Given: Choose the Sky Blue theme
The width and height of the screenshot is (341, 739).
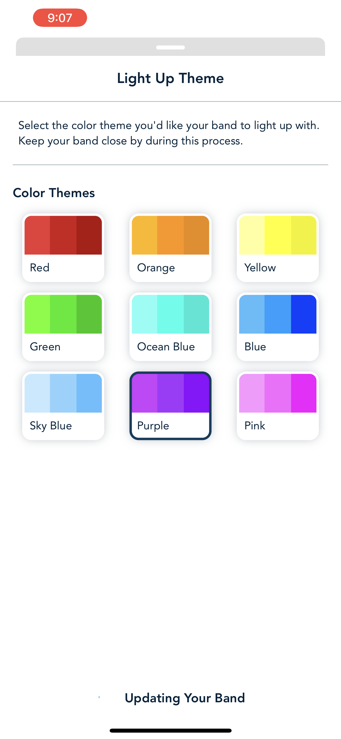Looking at the screenshot, I should tap(63, 405).
